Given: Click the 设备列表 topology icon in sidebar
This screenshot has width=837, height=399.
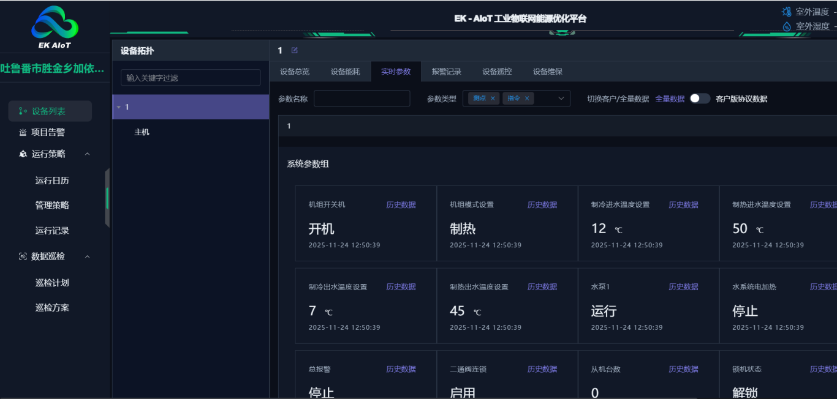Looking at the screenshot, I should click(23, 111).
